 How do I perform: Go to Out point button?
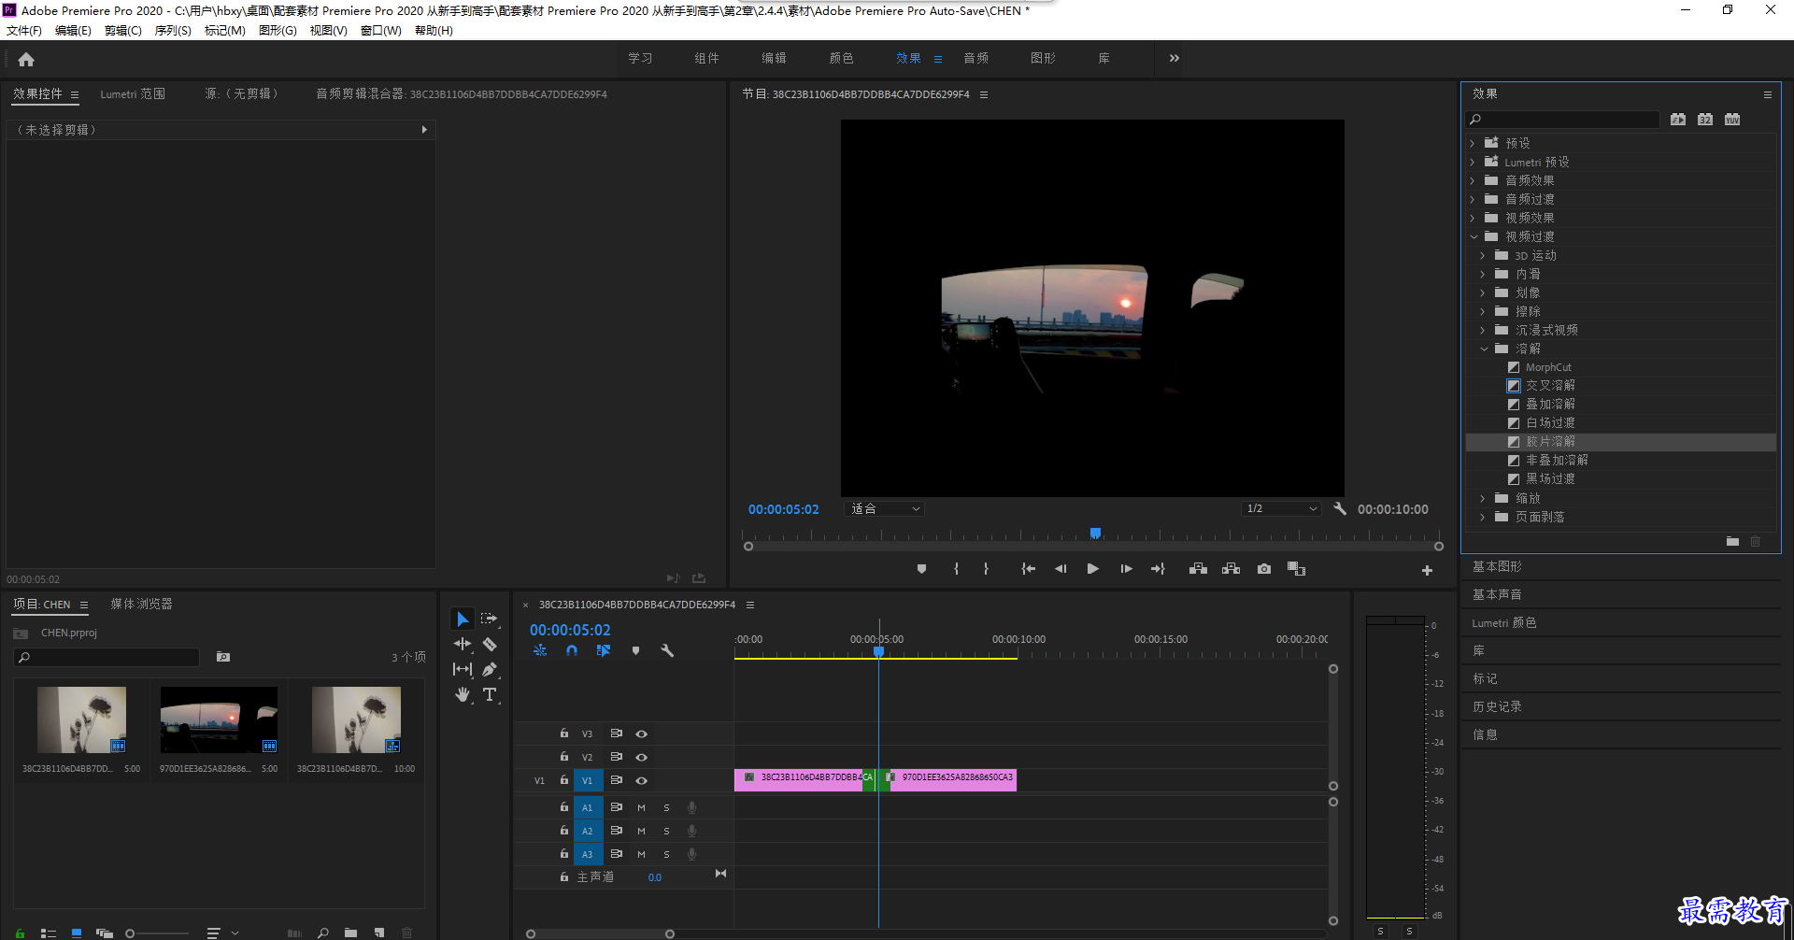1158,569
